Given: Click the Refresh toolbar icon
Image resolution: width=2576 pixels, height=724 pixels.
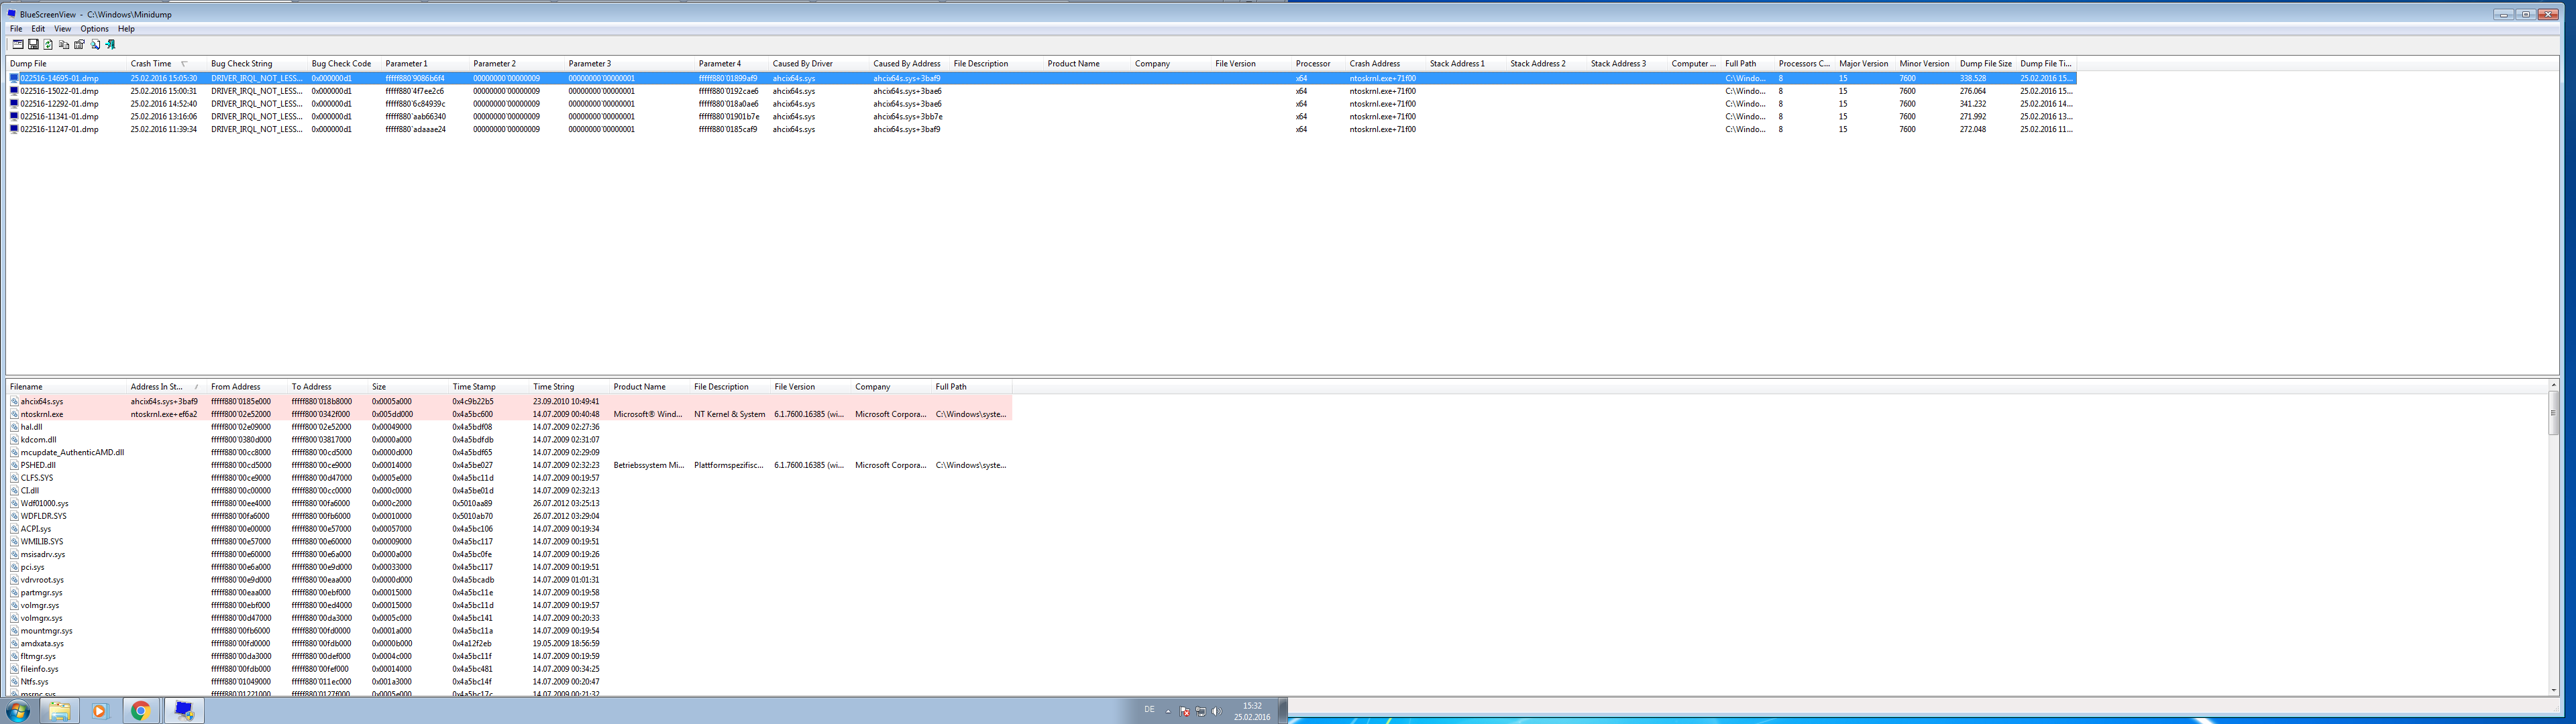Looking at the screenshot, I should point(48,45).
